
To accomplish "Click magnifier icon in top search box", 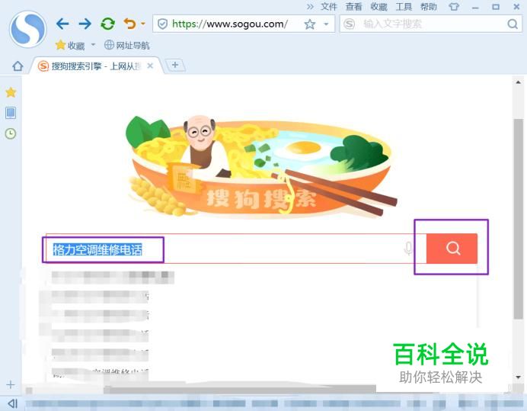I will [513, 24].
